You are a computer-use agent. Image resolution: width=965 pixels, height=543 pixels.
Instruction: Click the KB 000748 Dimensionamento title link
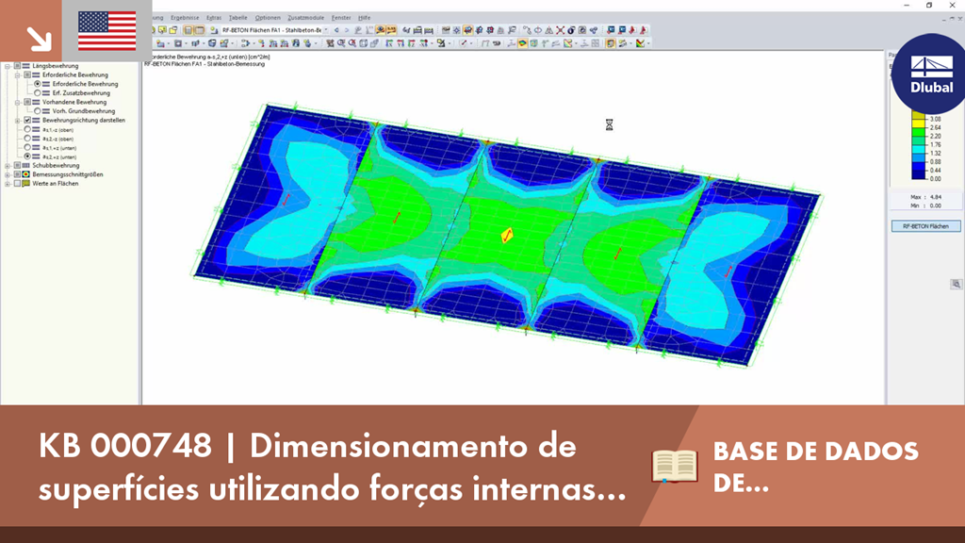tap(333, 467)
